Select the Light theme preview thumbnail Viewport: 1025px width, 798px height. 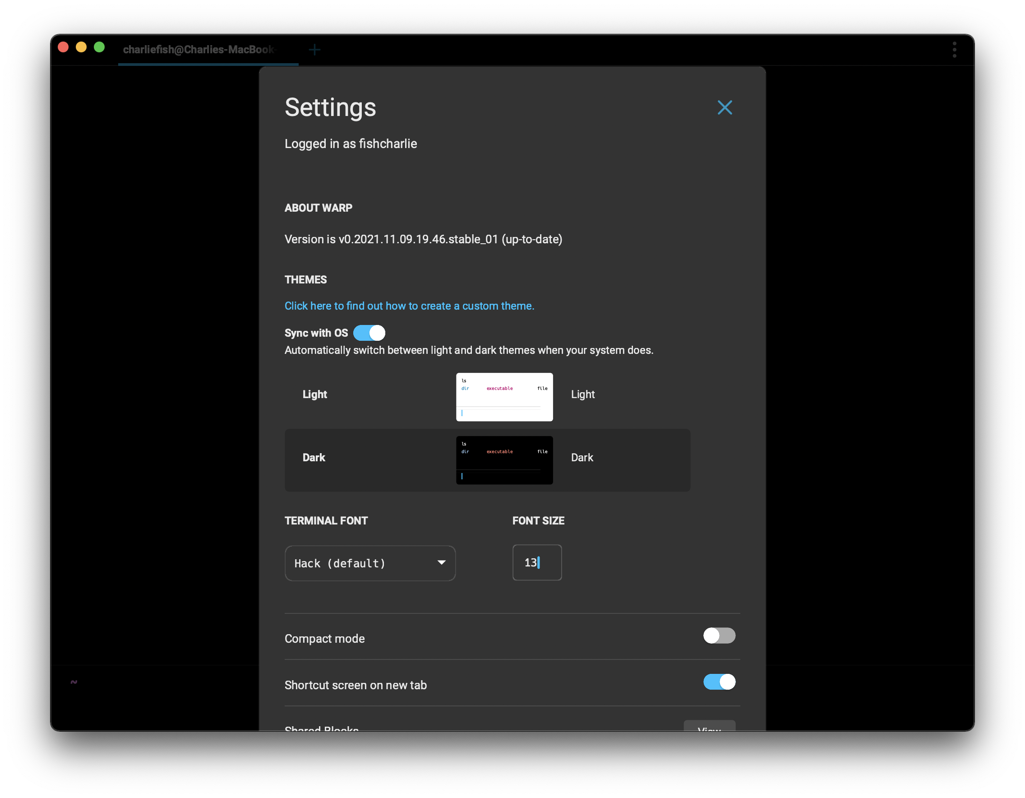504,397
